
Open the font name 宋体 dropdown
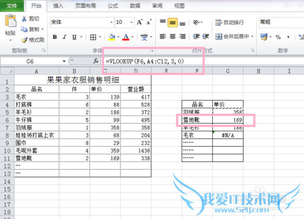(x=111, y=22)
